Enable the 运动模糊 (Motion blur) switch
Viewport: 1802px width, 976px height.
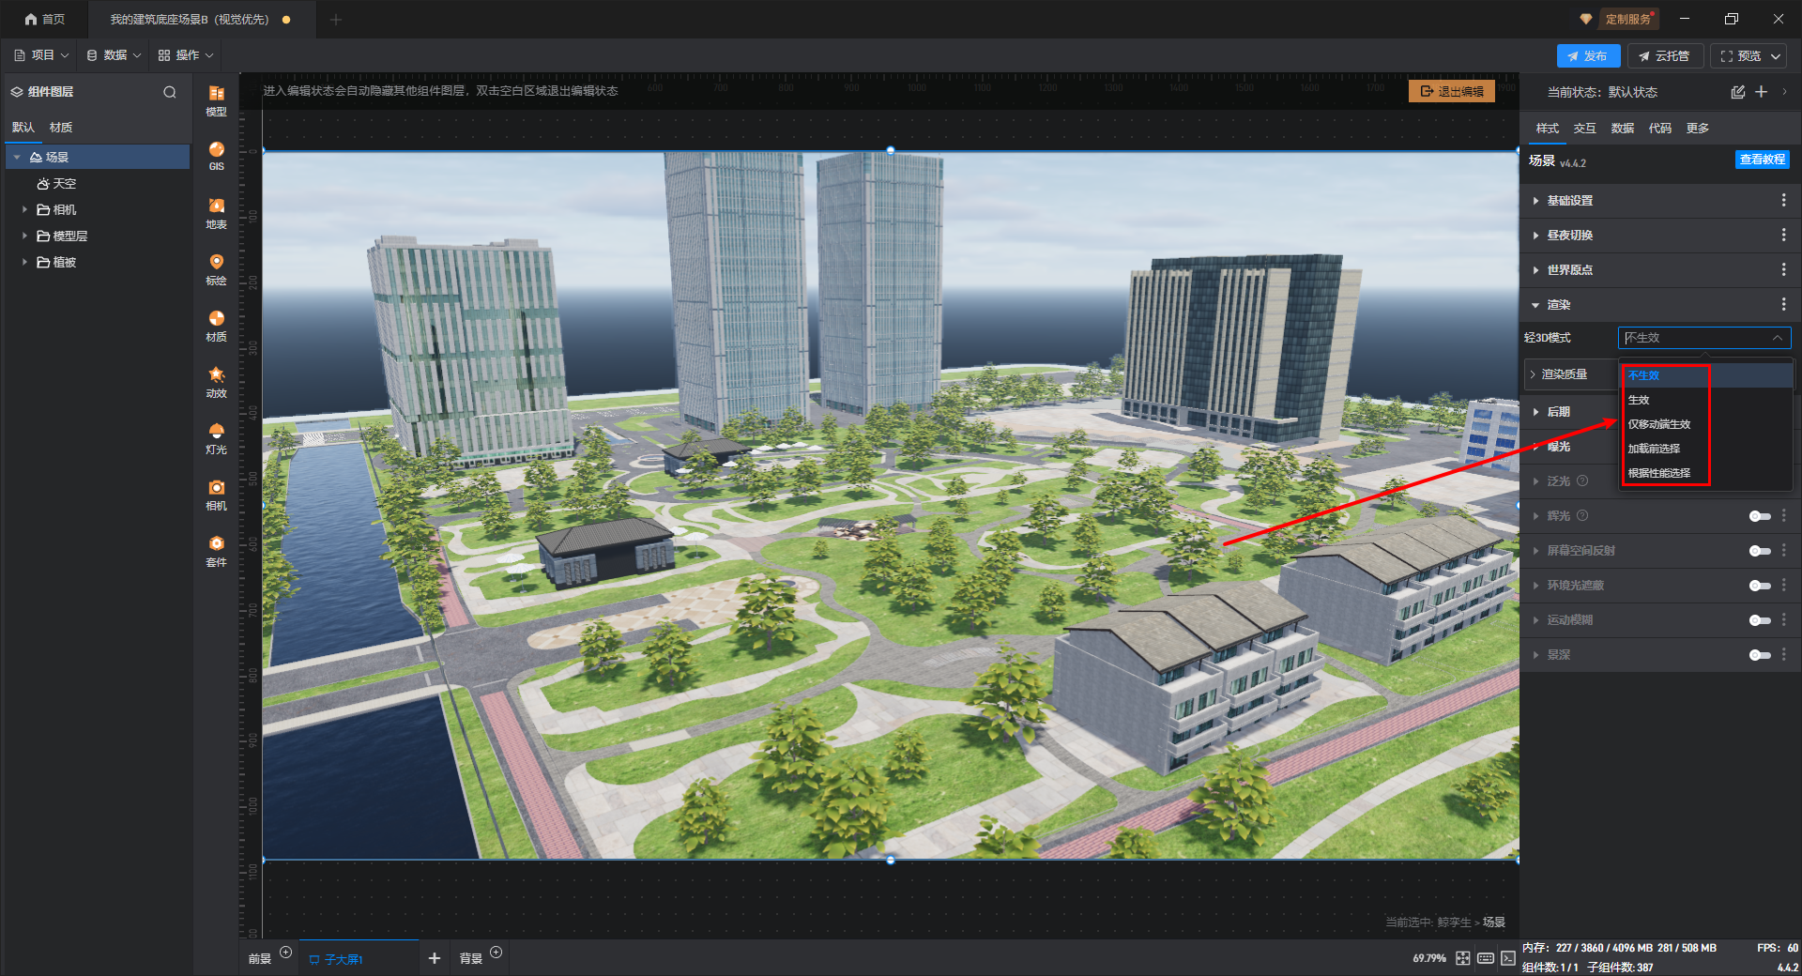click(1760, 620)
